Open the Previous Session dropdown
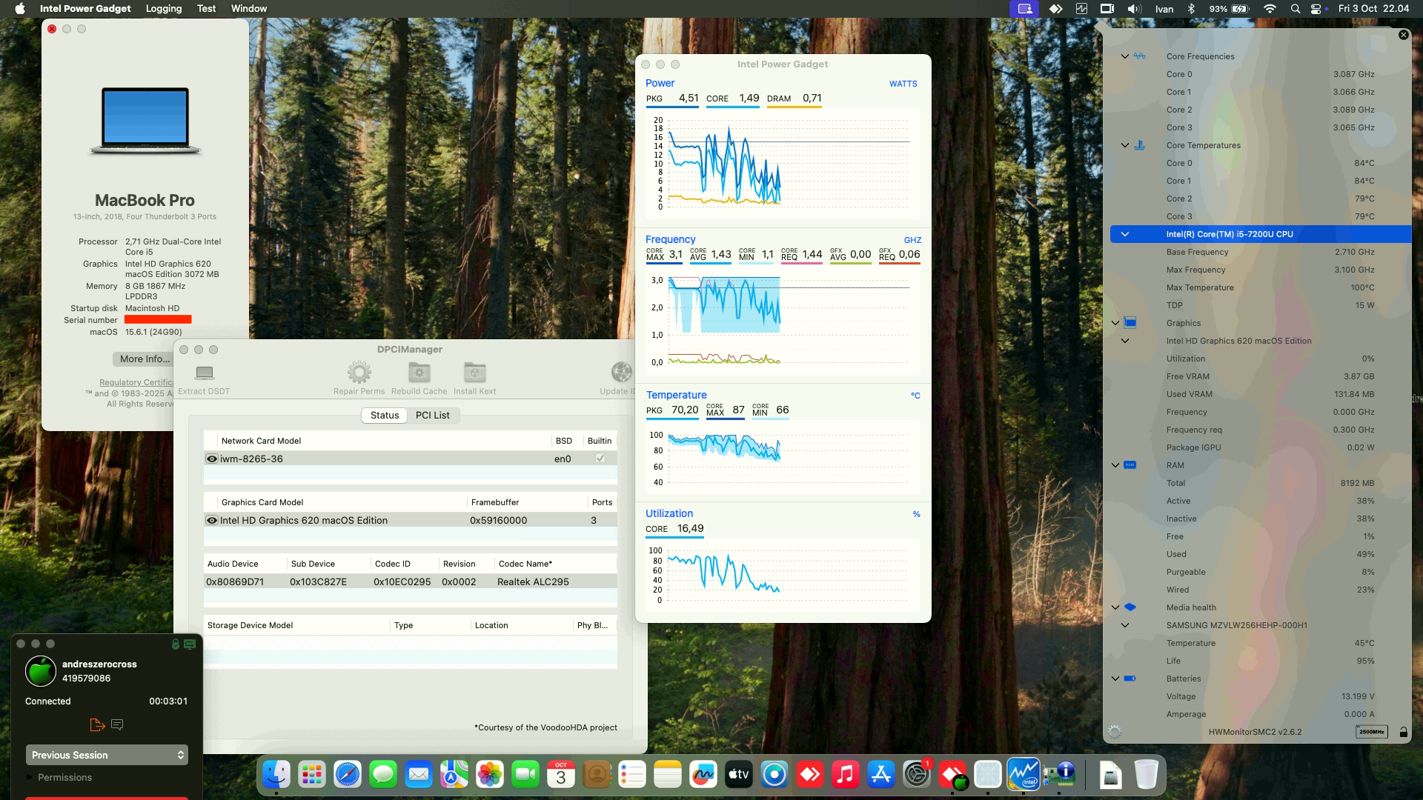Screen dimensions: 1423x800 (107, 755)
